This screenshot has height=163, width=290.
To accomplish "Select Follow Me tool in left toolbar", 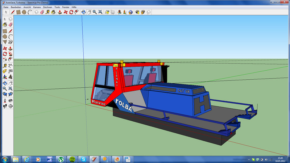I will click(11, 54).
